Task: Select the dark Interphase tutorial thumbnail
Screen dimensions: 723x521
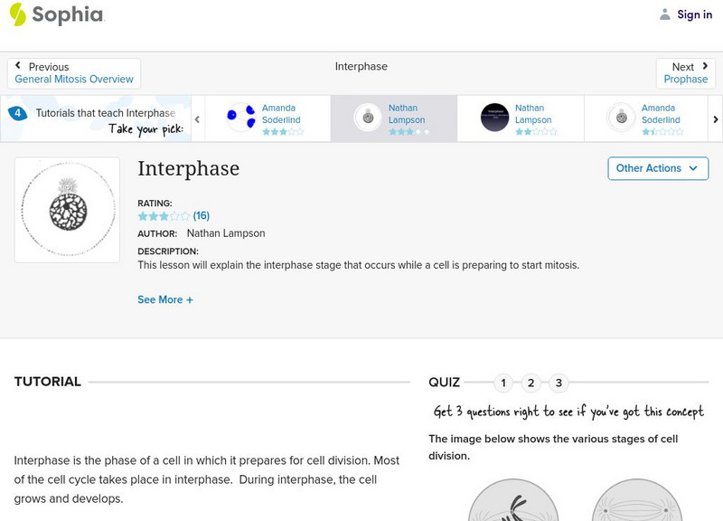Action: (494, 118)
